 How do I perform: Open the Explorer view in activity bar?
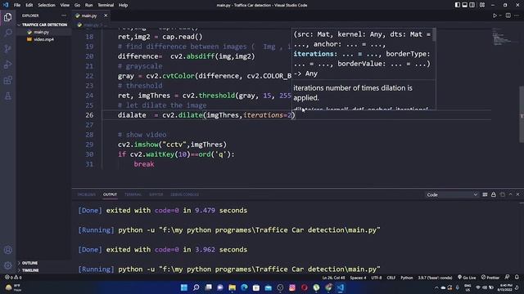pyautogui.click(x=7, y=17)
